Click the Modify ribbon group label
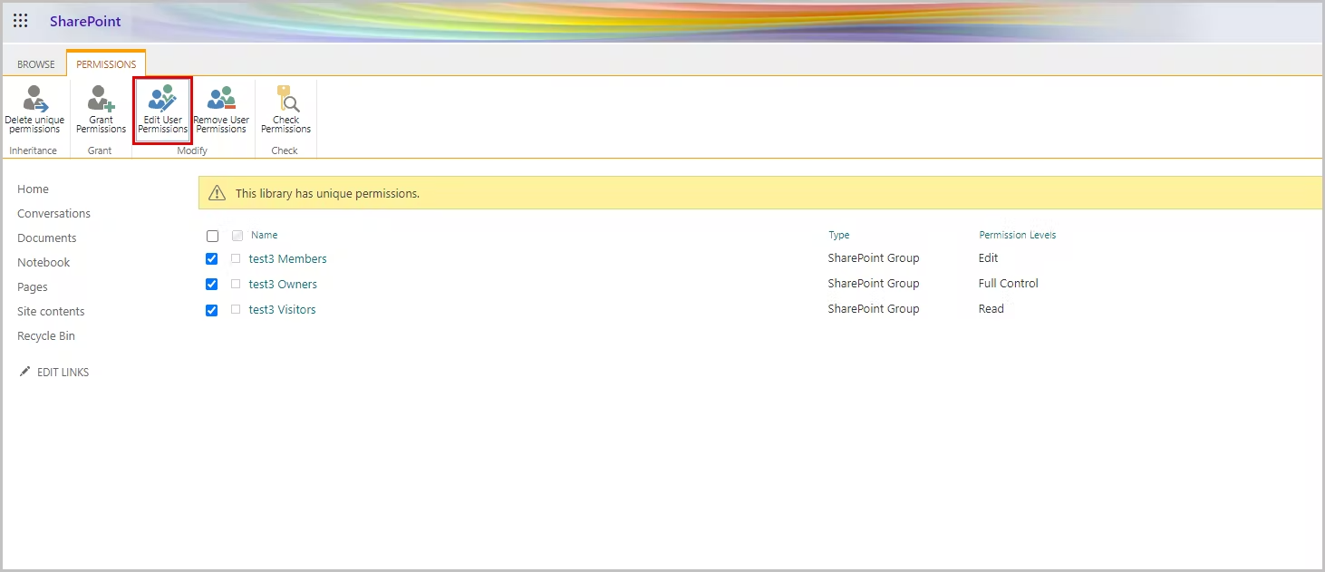The height and width of the screenshot is (572, 1325). 192,150
